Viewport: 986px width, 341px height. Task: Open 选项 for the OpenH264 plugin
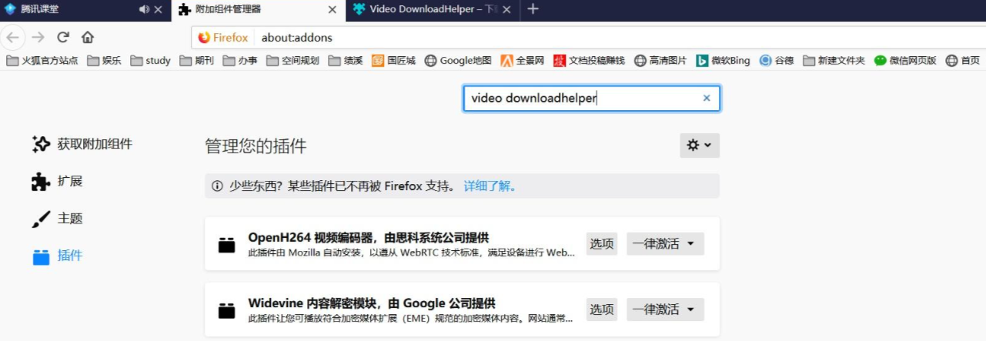point(602,244)
